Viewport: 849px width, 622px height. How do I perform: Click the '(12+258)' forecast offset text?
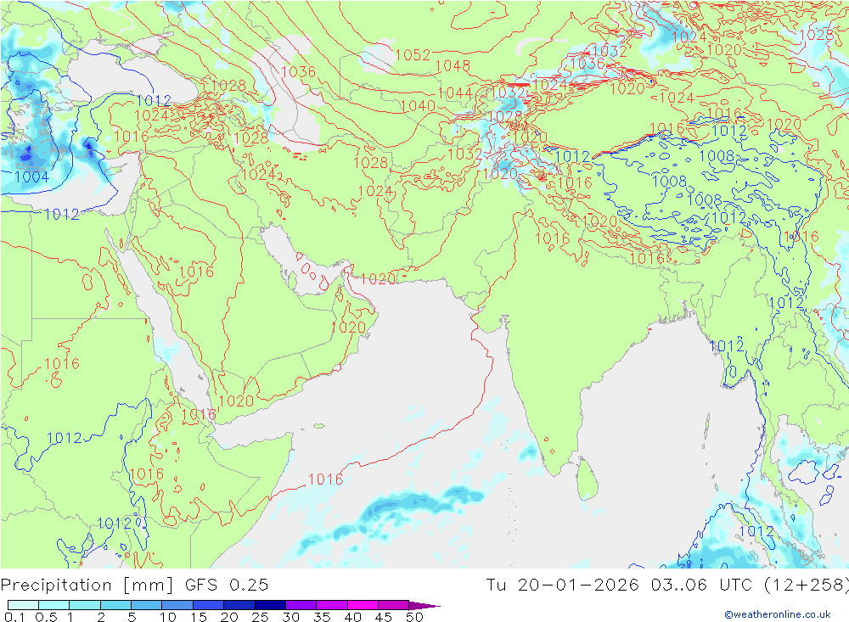coord(807,586)
